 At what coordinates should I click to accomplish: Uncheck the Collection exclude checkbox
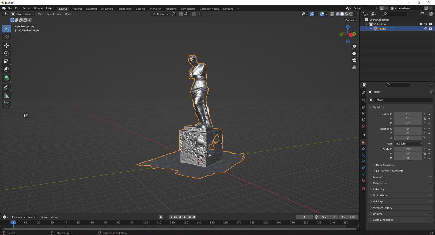click(421, 24)
